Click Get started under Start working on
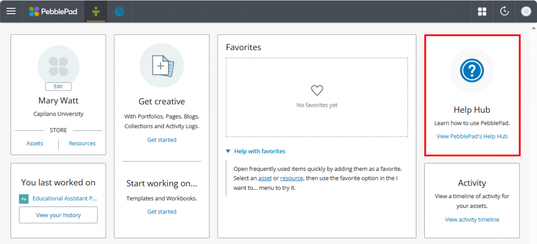Viewport: 537px width, 244px height. click(162, 212)
